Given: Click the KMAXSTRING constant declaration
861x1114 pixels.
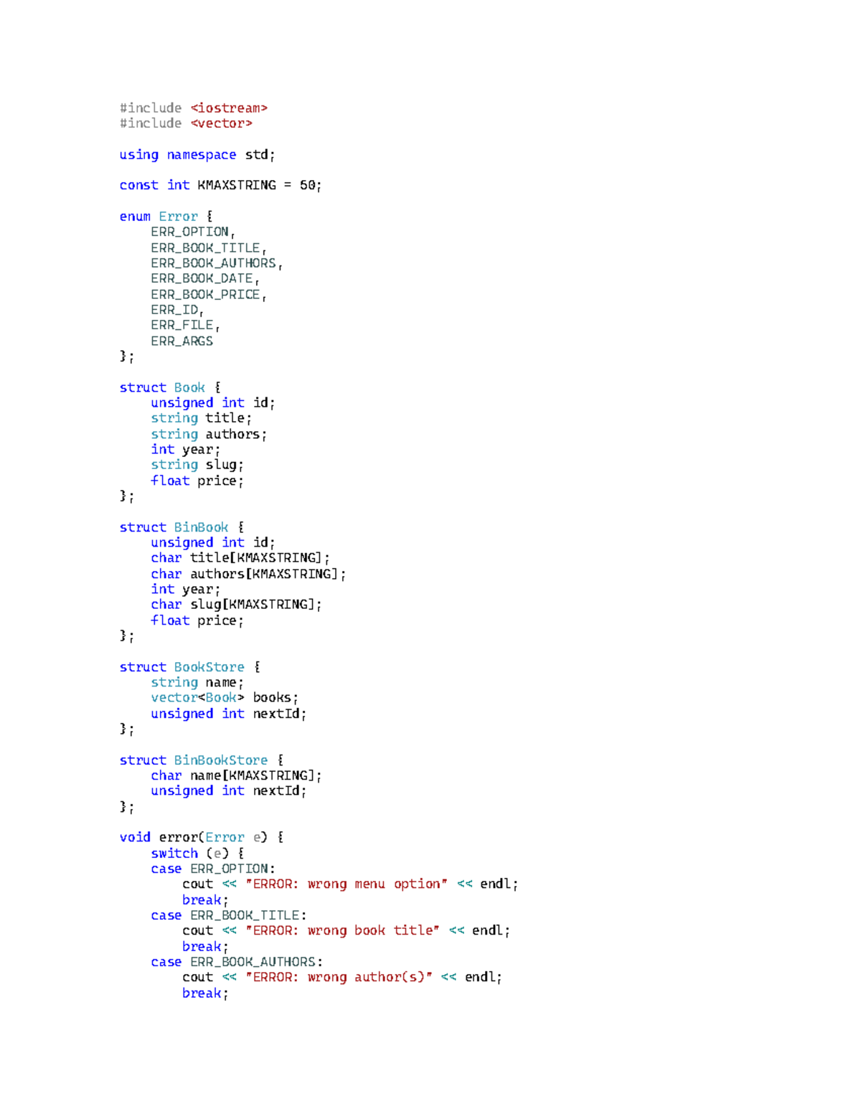Looking at the screenshot, I should tap(220, 184).
